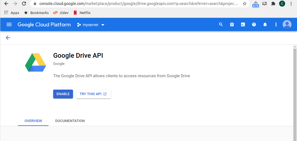Open the cldev bookmark
This screenshot has width=297, height=141.
(61, 13)
